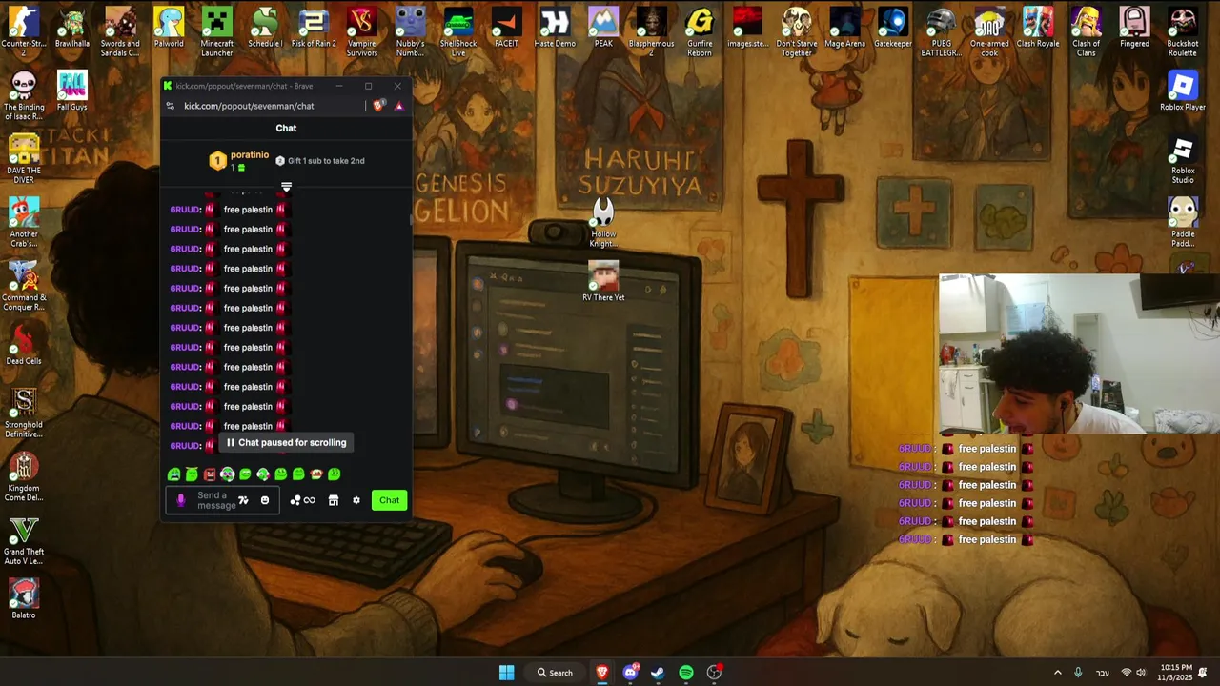Open Gunfire Reborn desktop icon
Viewport: 1220px width, 686px height.
[x=700, y=31]
